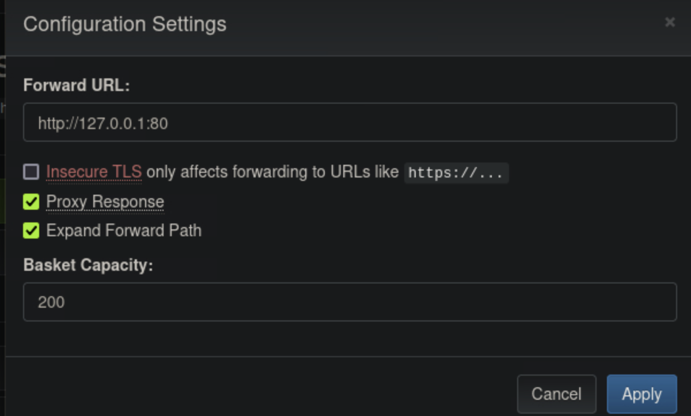
Task: Uncheck the Proxy Response checkbox
Action: [31, 202]
